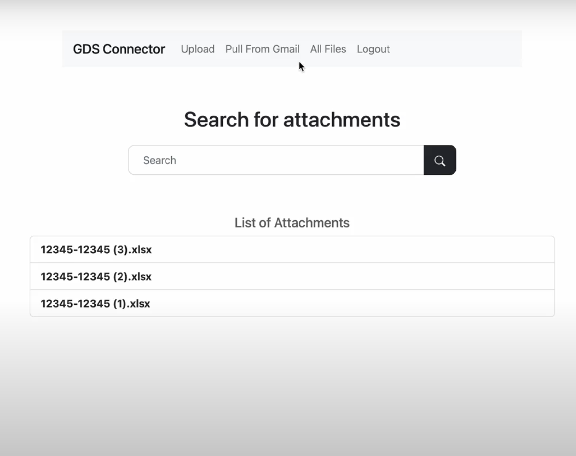Go to the Upload page
This screenshot has height=456, width=576.
click(198, 49)
